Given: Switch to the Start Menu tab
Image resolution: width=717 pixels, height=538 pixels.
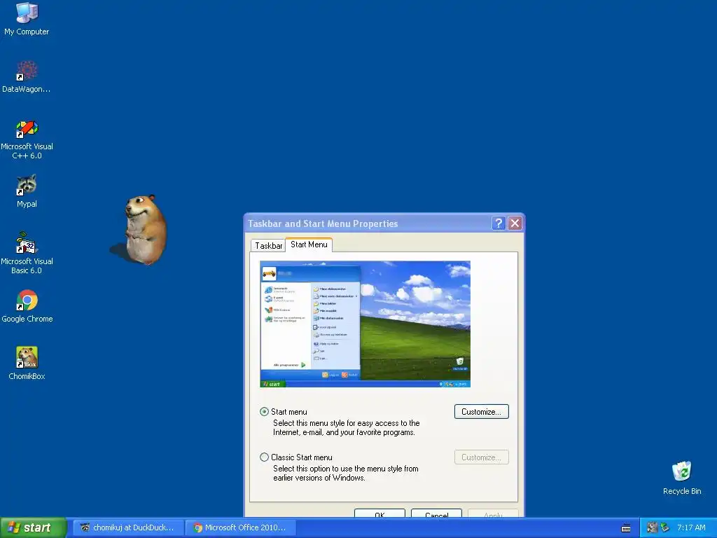Looking at the screenshot, I should 309,244.
